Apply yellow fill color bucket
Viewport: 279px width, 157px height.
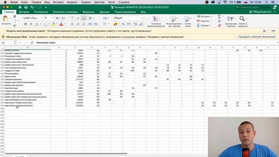point(53,24)
